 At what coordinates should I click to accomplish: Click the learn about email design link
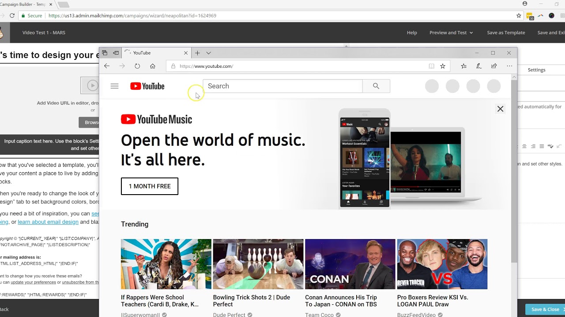tap(48, 222)
